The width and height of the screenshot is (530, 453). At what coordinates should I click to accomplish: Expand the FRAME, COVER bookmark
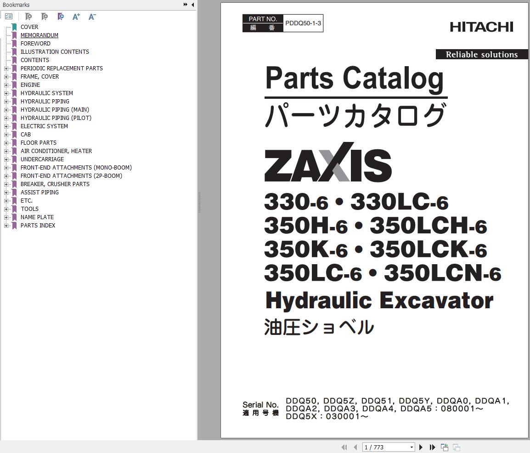(x=6, y=77)
